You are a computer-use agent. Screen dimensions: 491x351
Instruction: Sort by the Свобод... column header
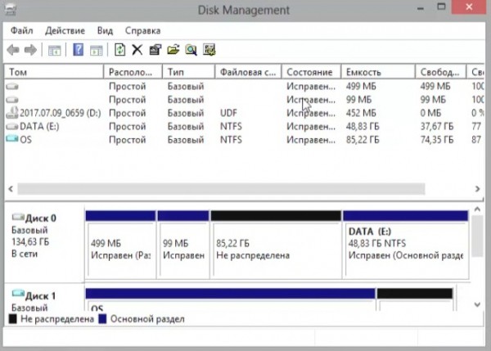point(441,72)
